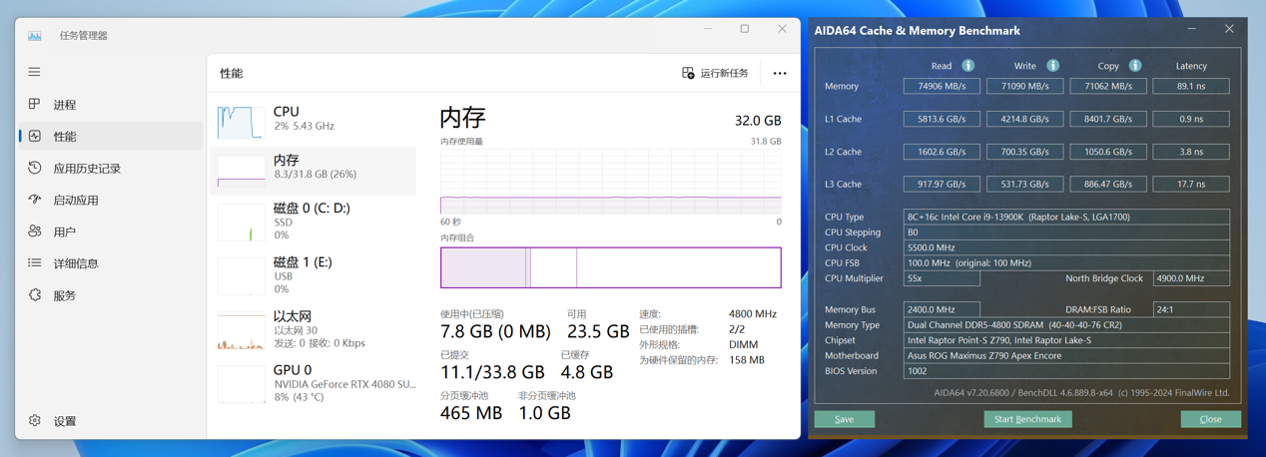The image size is (1266, 457).
Task: Click the 内存组合 memory composition bar
Action: point(611,267)
